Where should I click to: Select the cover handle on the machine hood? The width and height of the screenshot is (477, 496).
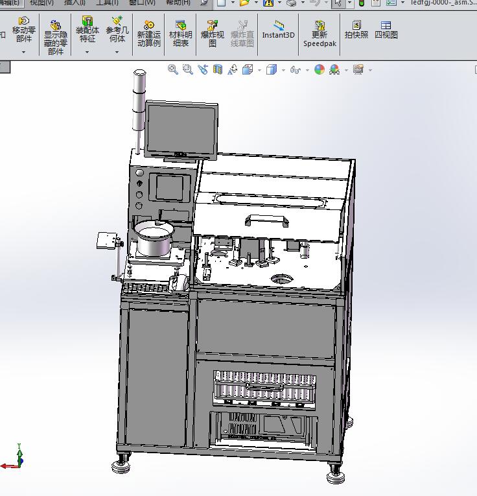tap(266, 220)
